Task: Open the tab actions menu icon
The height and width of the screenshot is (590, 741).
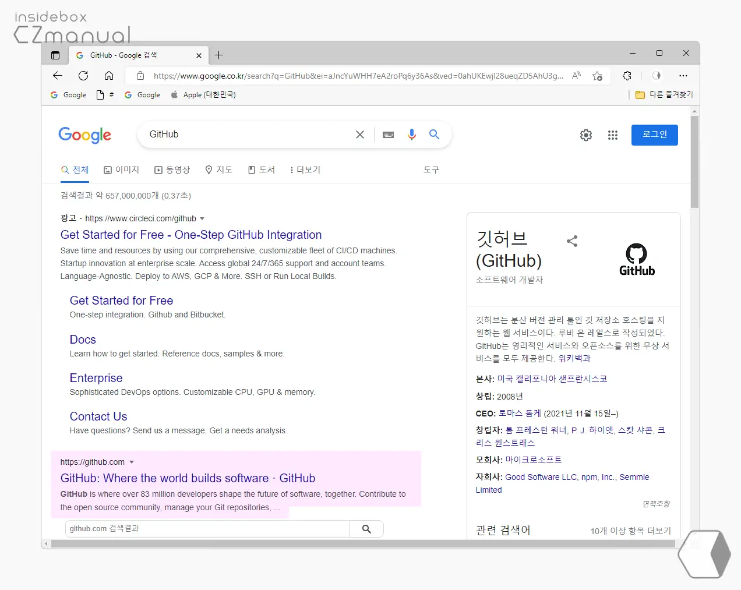Action: click(55, 55)
